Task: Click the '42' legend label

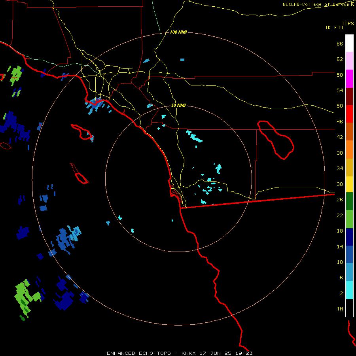Action: (340, 137)
